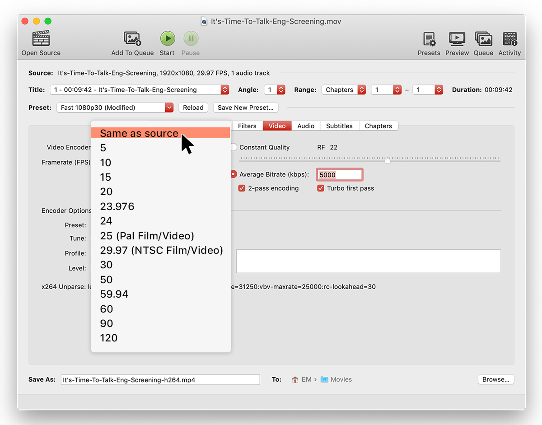Choose 29.97 (NTSC Film/Video) framerate

coord(161,250)
